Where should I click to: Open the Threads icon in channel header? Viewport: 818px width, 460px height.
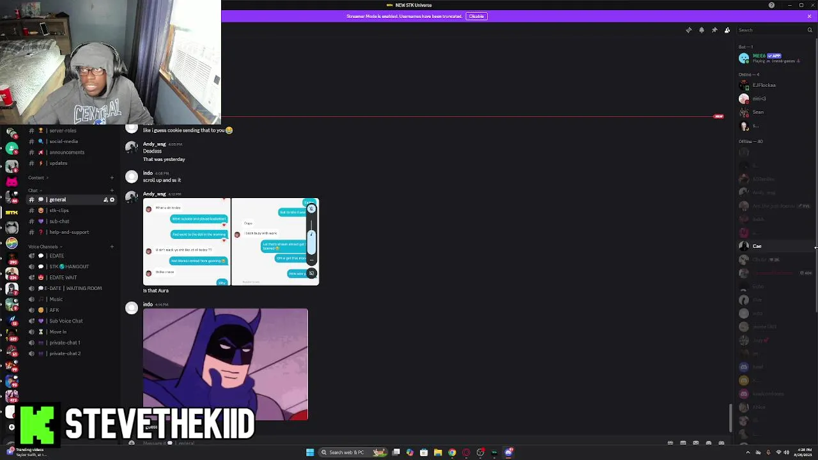(x=689, y=30)
